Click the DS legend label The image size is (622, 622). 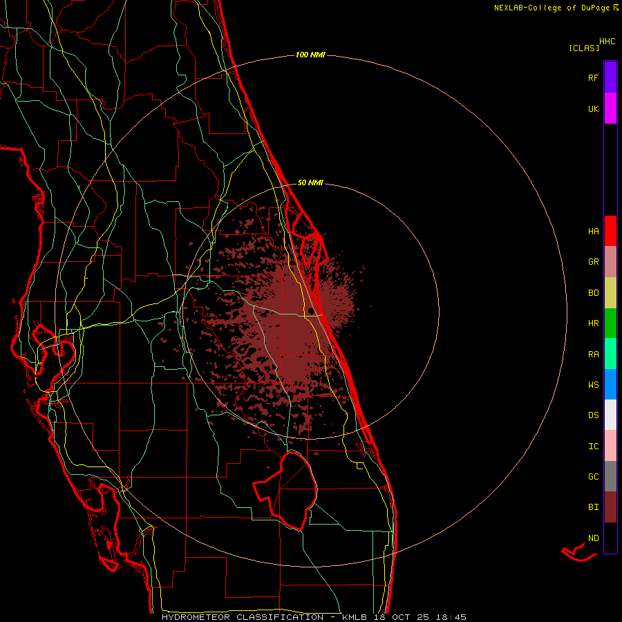tap(593, 415)
